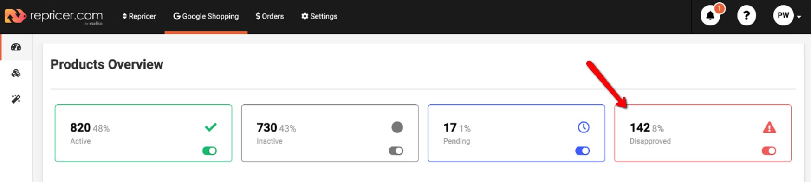Click the red warning triangle on Disapproved card

(x=769, y=127)
